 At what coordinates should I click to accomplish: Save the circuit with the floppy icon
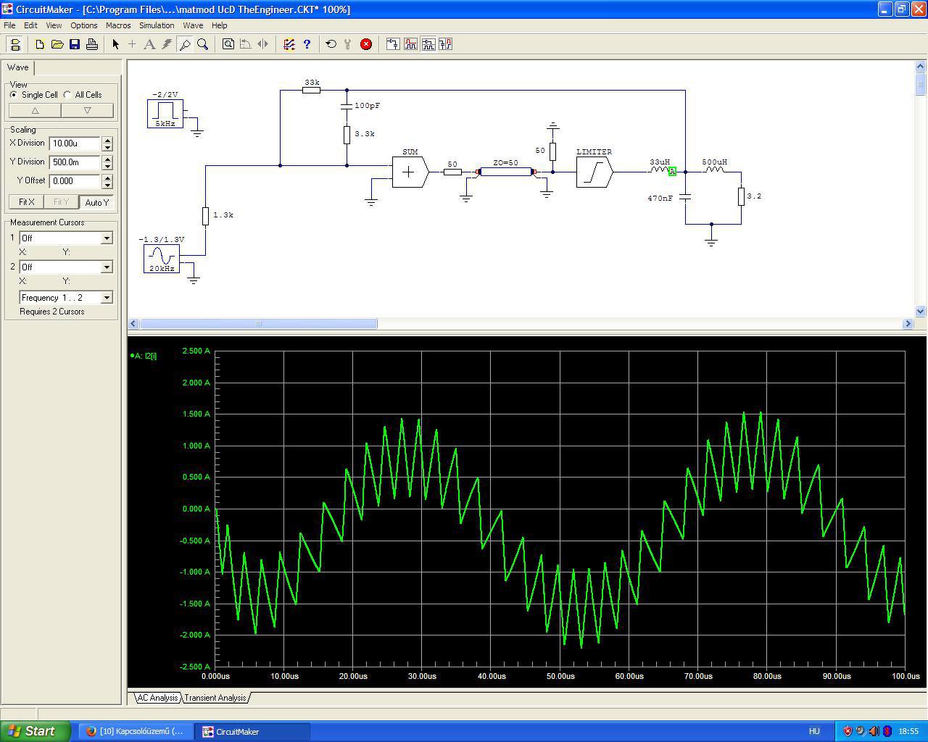pos(75,44)
